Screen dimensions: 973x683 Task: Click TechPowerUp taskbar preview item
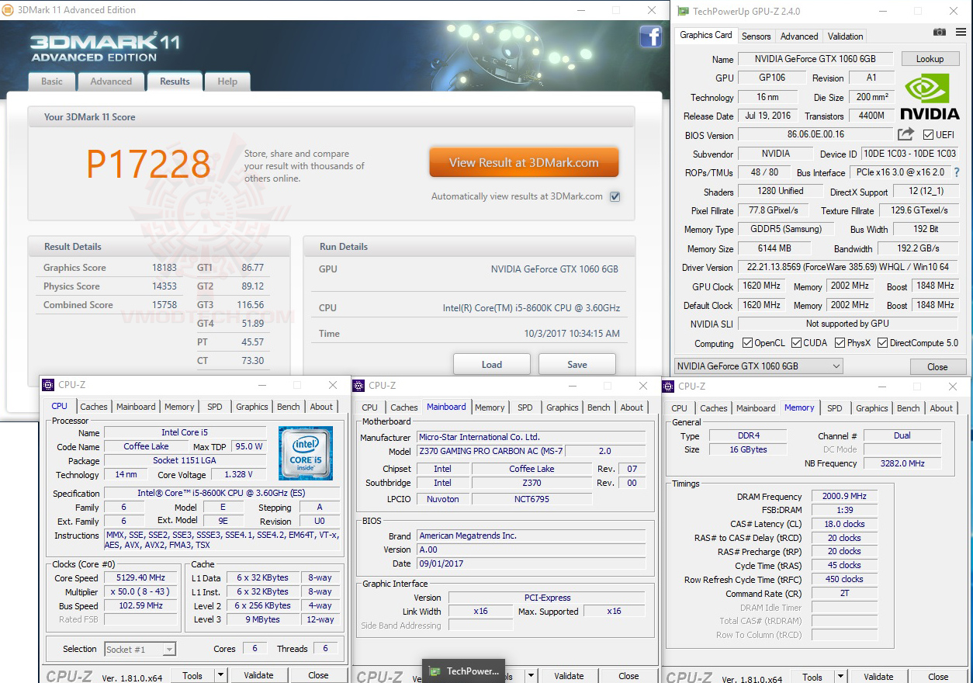[465, 671]
